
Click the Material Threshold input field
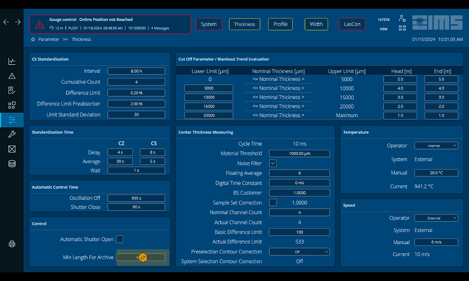tap(299, 153)
